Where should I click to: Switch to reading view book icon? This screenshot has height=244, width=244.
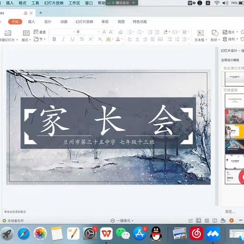pos(215,221)
